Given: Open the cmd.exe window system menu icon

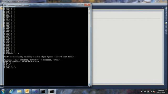Looking at the screenshot, I should click(x=5, y=5).
